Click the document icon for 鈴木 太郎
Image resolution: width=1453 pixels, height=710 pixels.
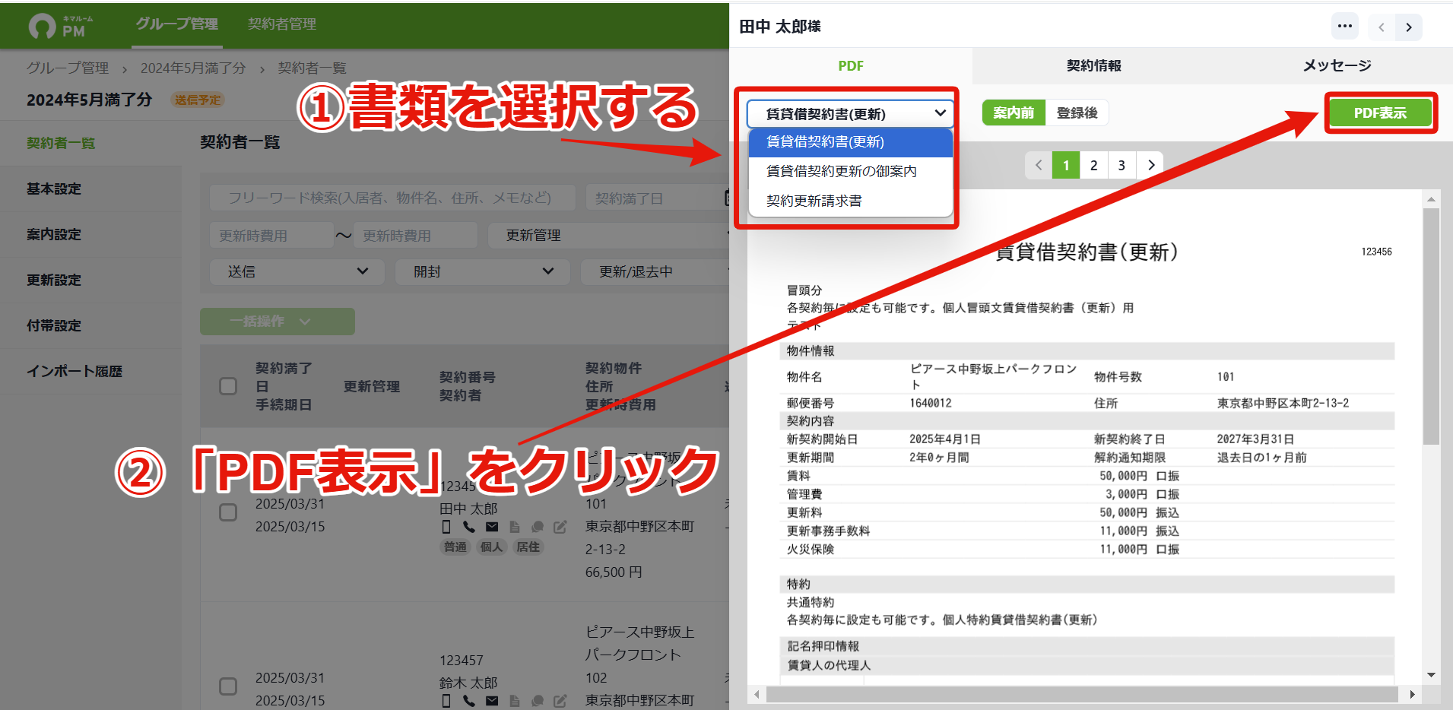pyautogui.click(x=515, y=701)
